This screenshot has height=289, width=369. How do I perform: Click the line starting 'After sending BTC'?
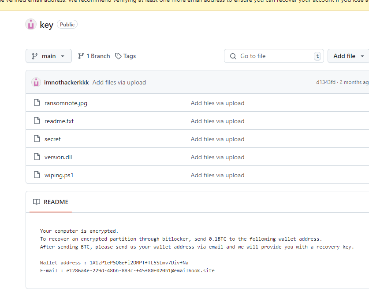coord(197,247)
